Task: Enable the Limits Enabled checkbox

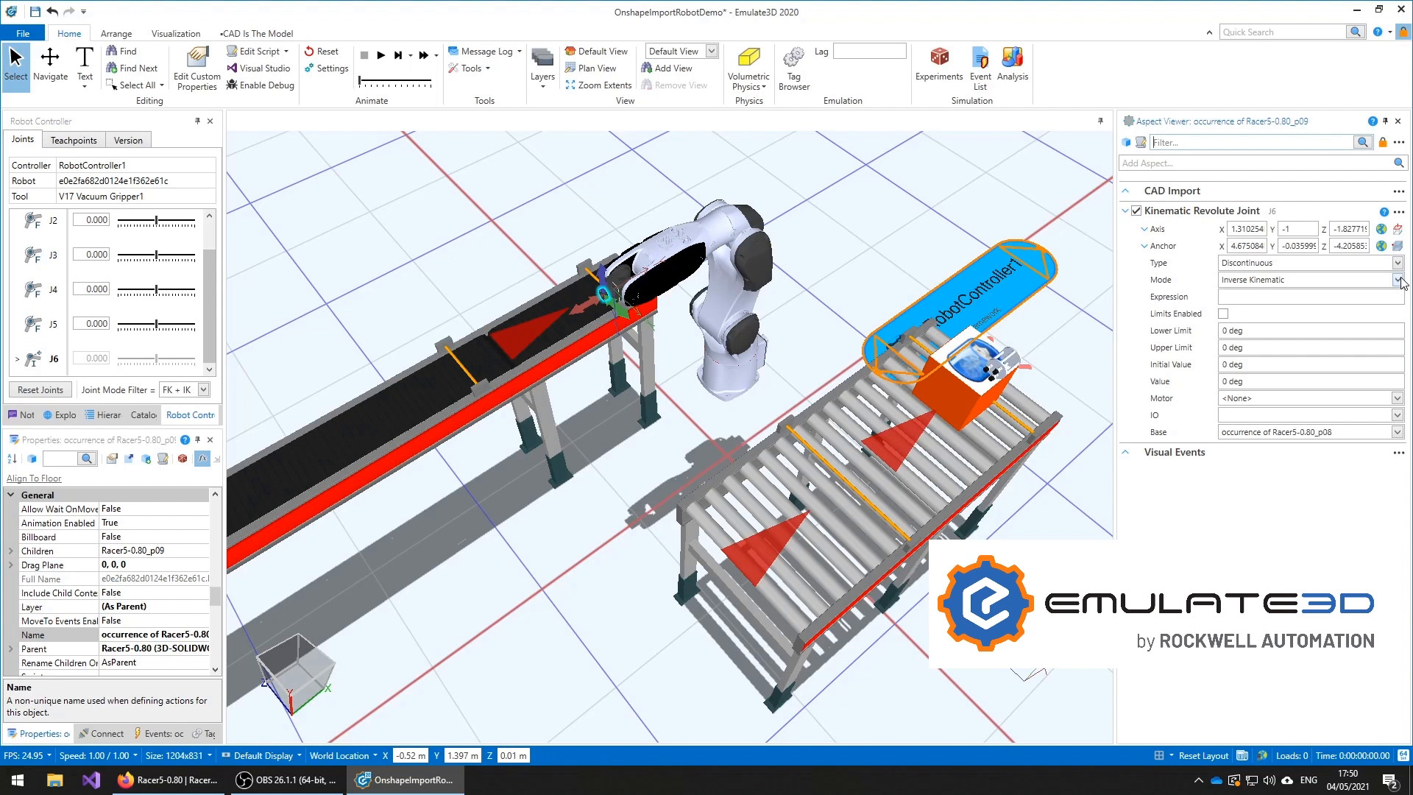Action: (1223, 314)
